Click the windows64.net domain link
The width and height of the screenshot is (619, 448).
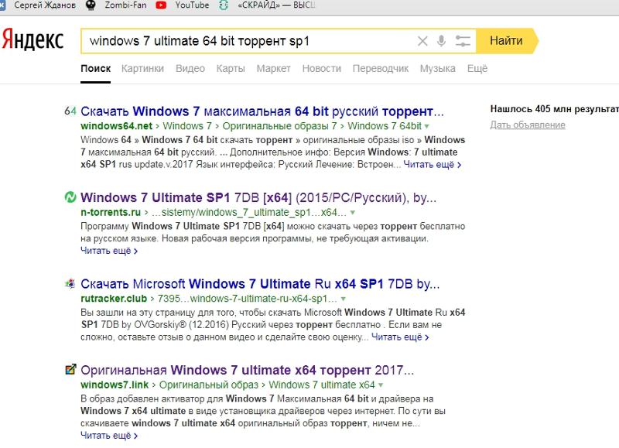pyautogui.click(x=117, y=126)
